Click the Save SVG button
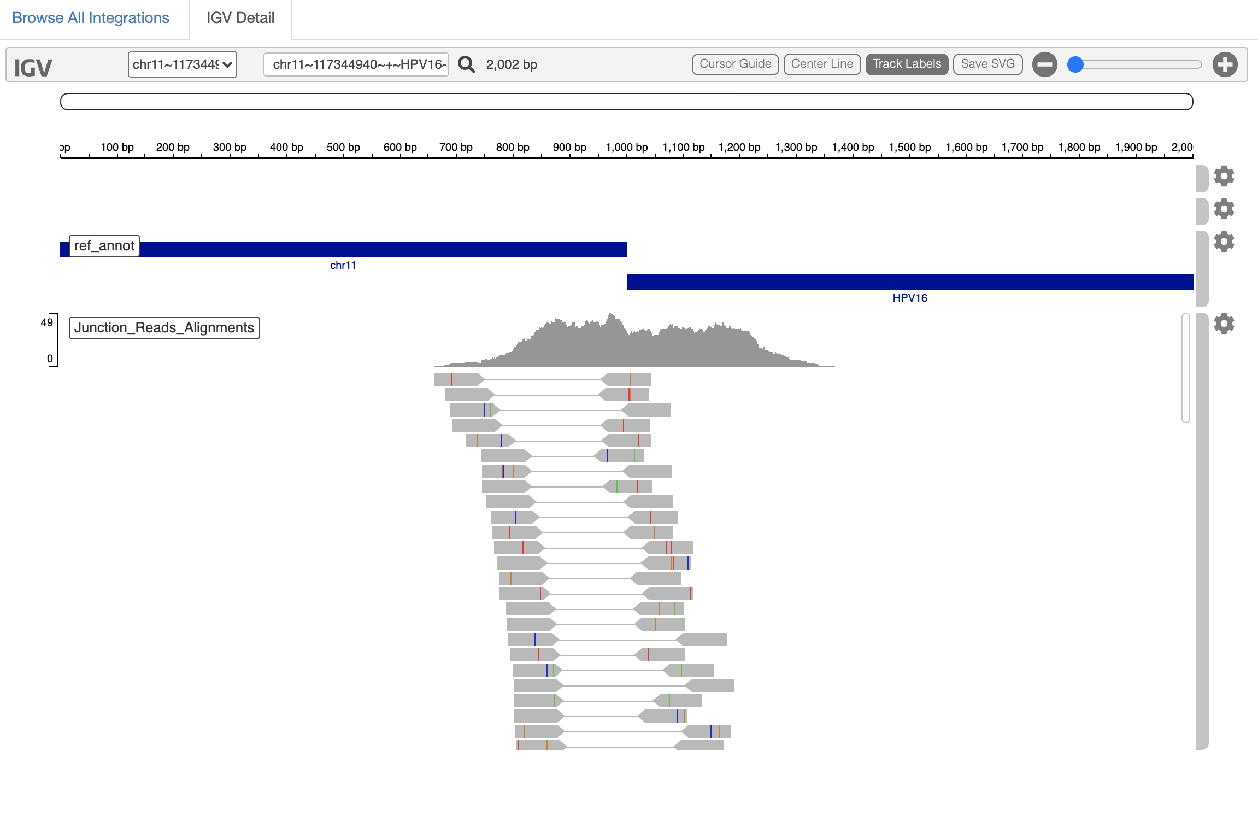This screenshot has width=1258, height=821. point(987,64)
